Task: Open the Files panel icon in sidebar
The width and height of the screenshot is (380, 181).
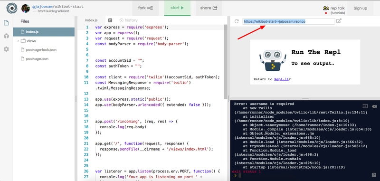Action: pyautogui.click(x=6, y=23)
